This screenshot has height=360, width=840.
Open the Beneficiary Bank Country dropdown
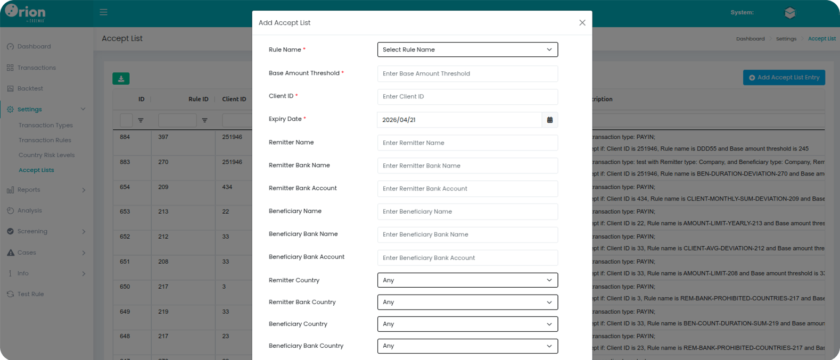[467, 346]
